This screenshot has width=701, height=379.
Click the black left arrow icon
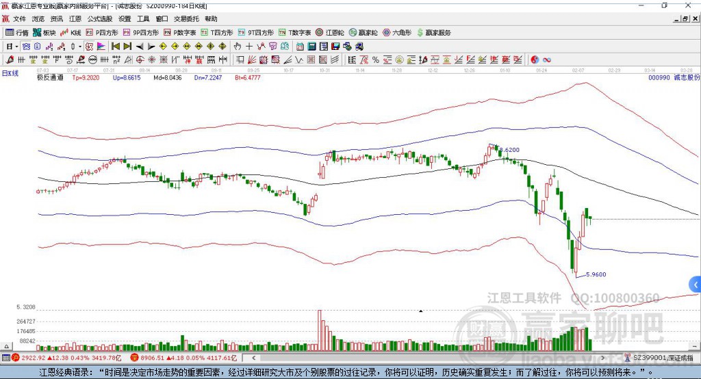[140, 47]
